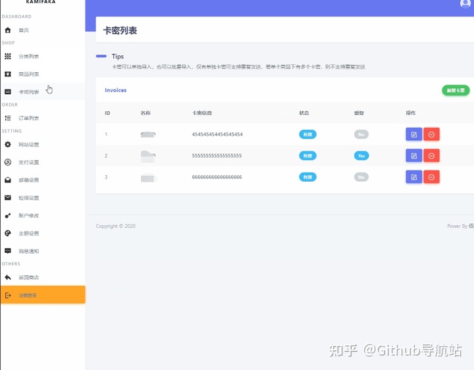This screenshot has height=370, width=474.
Task: Click the card keyboard icon in sidebar
Action: 8,92
